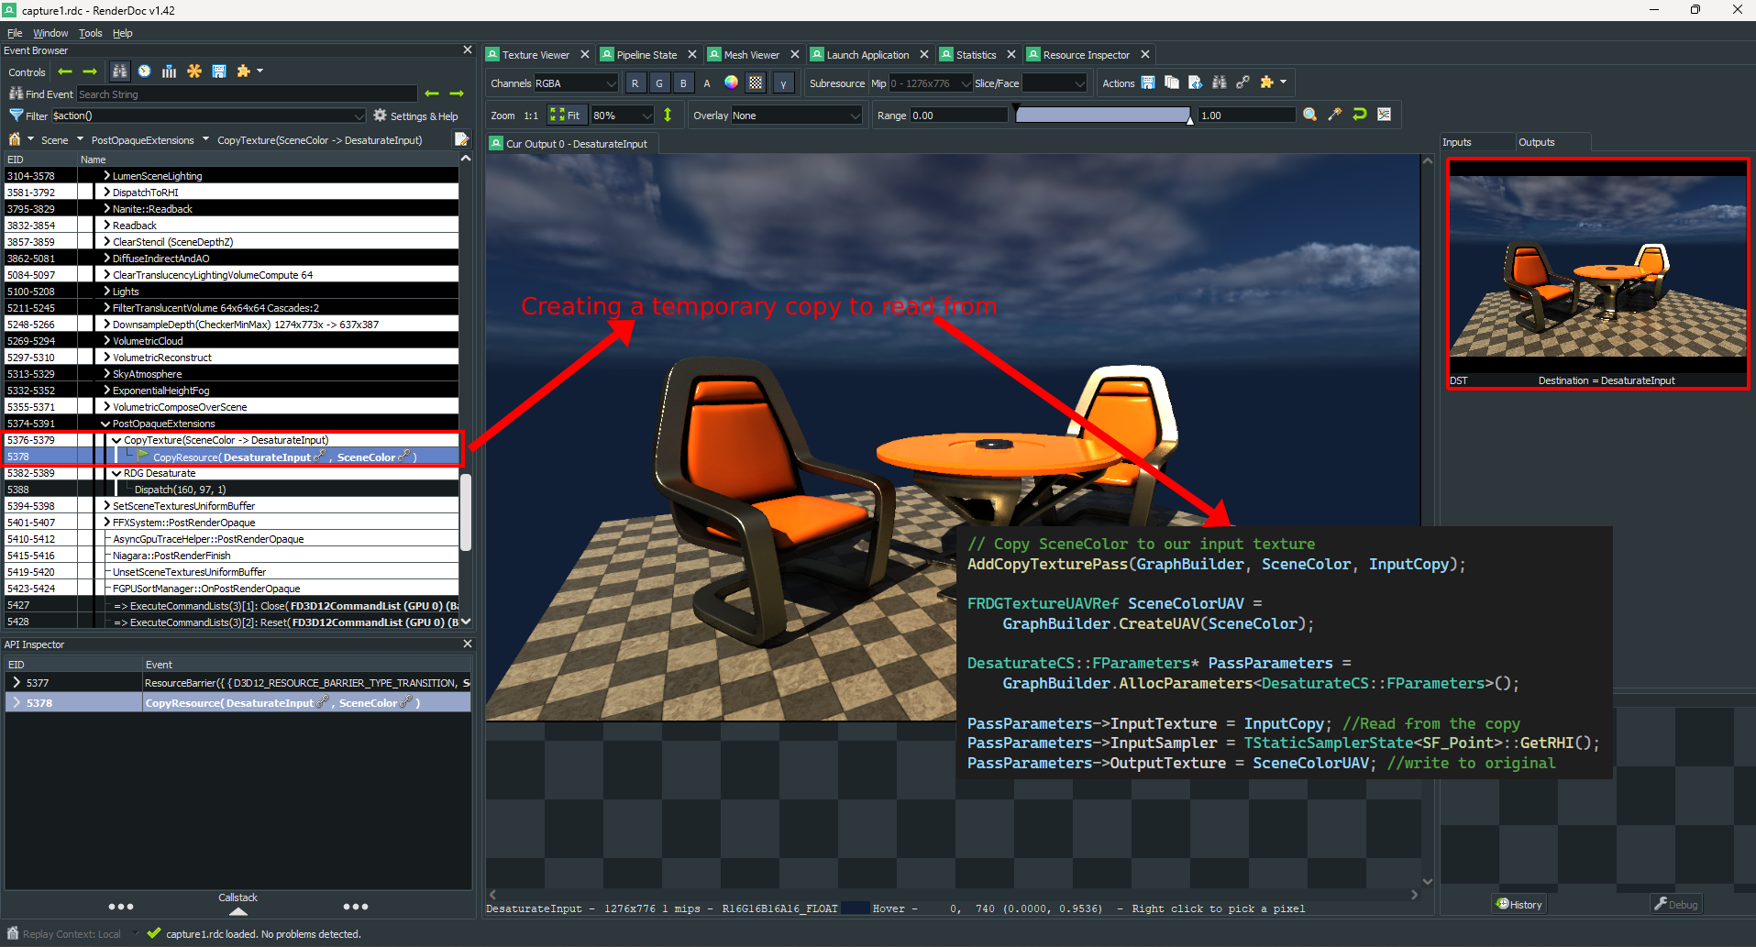Open the Tools menu
The height and width of the screenshot is (947, 1756).
tap(90, 33)
